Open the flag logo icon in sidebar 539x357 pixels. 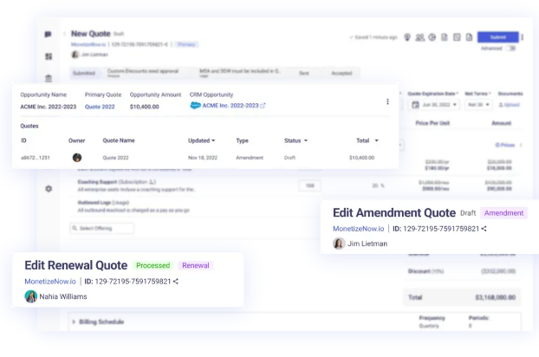click(x=49, y=34)
